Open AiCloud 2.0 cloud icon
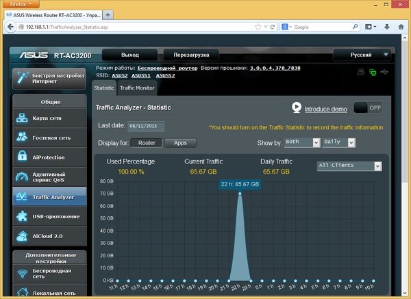The image size is (411, 299). 22,236
